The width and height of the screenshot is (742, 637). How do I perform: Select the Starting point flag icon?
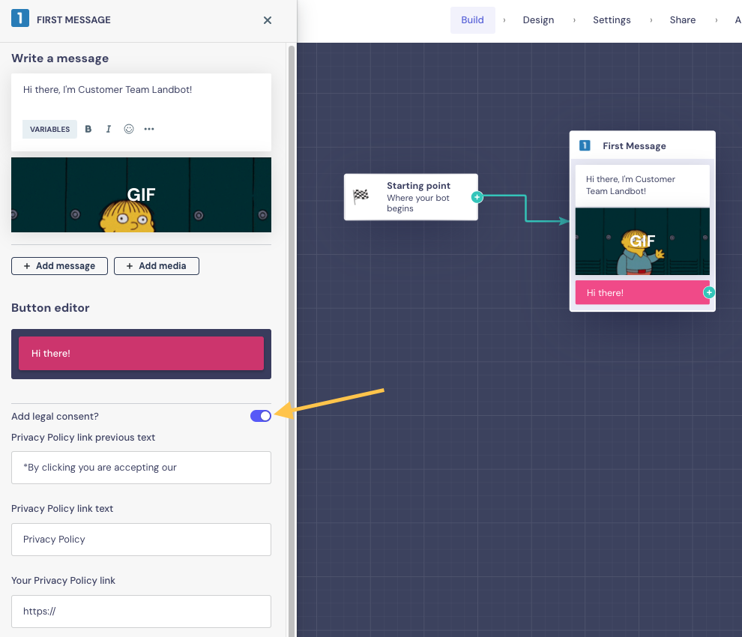pos(361,196)
